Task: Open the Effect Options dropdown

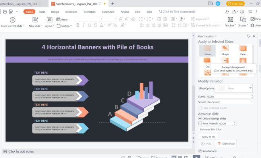Action: coord(234,88)
